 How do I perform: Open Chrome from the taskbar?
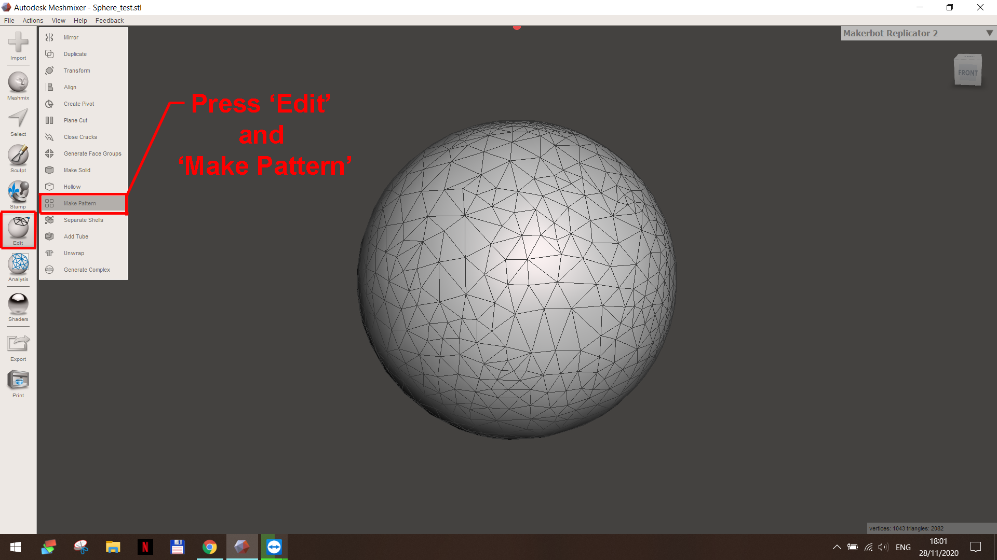(210, 547)
